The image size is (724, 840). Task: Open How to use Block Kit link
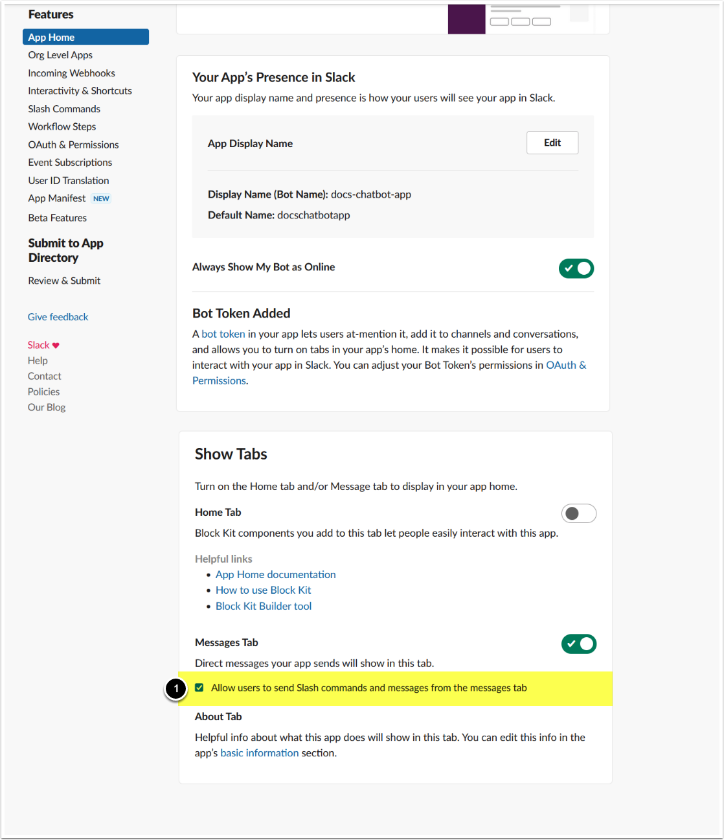pyautogui.click(x=264, y=590)
